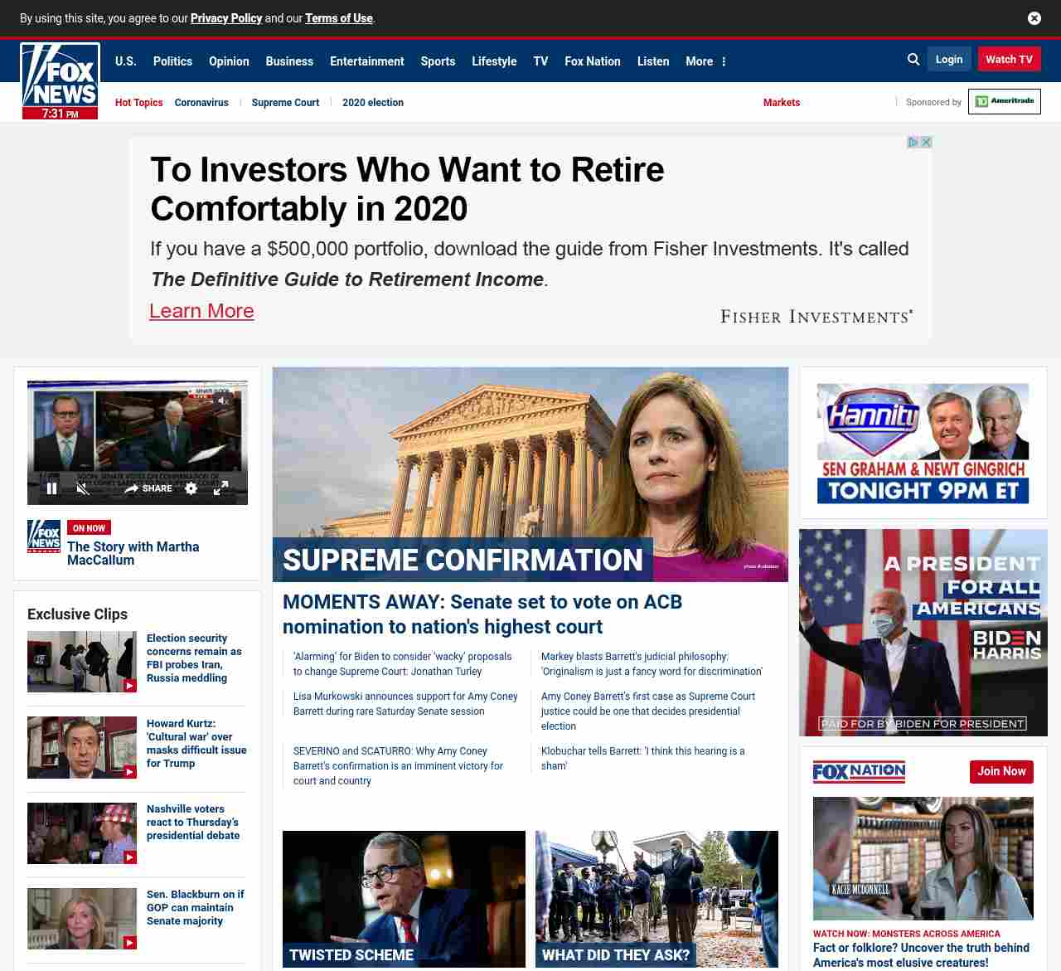
Task: Dismiss the privacy policy banner
Action: tap(1034, 18)
